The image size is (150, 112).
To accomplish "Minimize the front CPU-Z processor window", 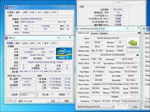I will (59, 37).
